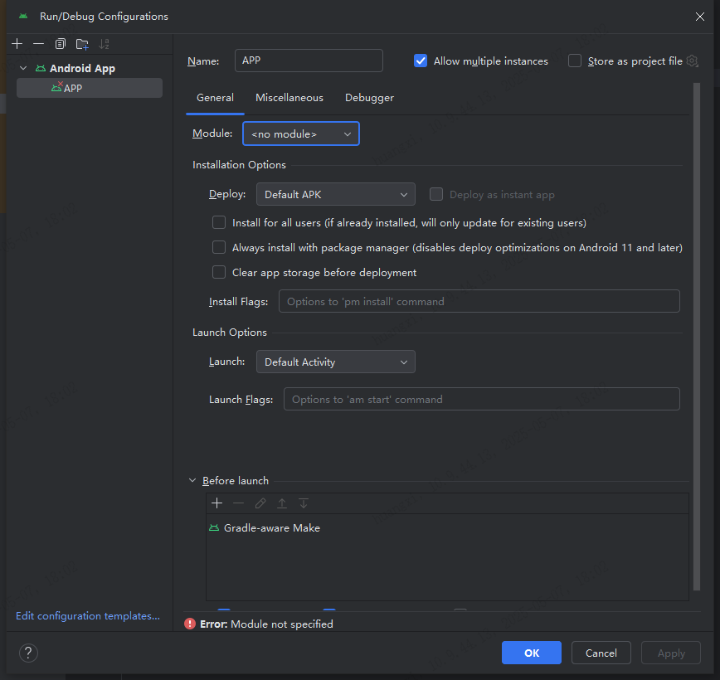Open gear settings beside Store as project file

coord(693,61)
